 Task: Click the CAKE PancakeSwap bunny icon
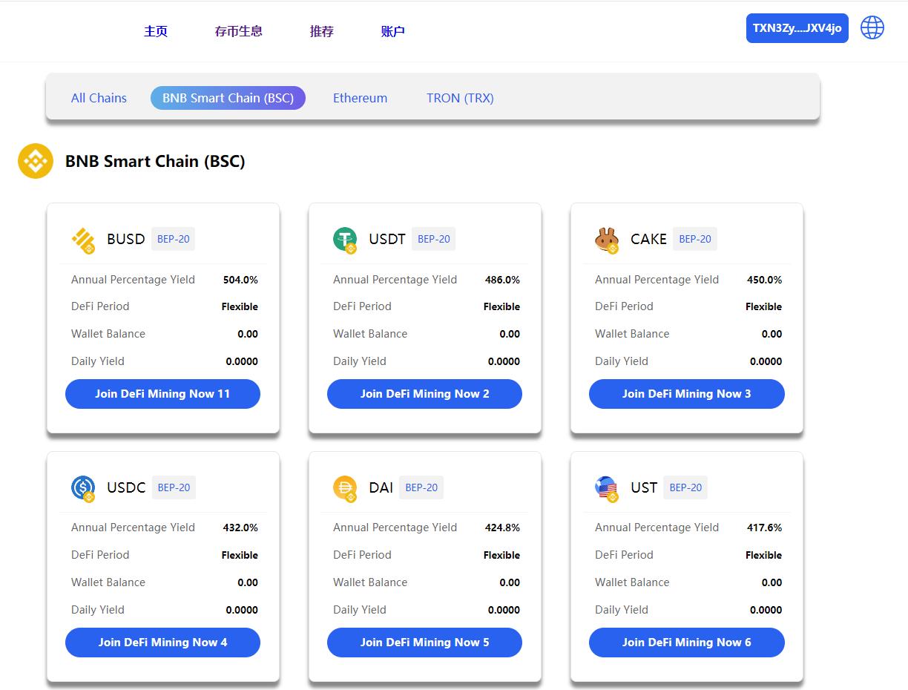607,240
